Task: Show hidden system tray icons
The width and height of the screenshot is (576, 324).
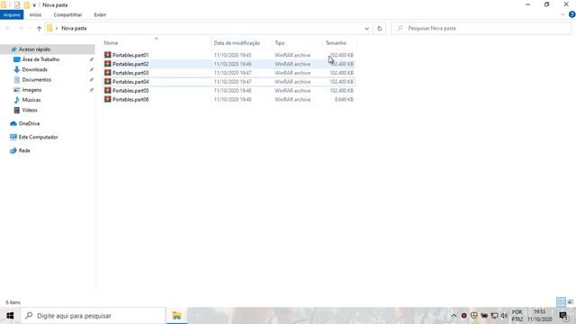Action: pos(454,316)
